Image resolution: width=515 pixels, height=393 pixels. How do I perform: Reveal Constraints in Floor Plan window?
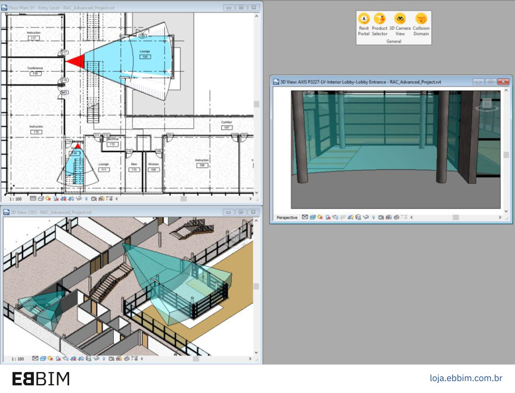click(109, 199)
